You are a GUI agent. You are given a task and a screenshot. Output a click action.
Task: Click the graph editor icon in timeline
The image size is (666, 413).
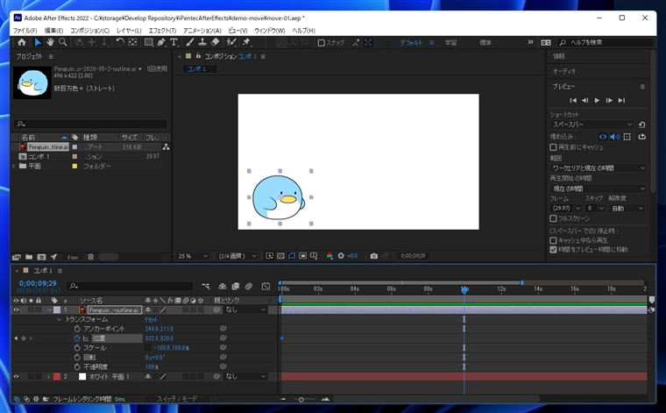tap(266, 287)
